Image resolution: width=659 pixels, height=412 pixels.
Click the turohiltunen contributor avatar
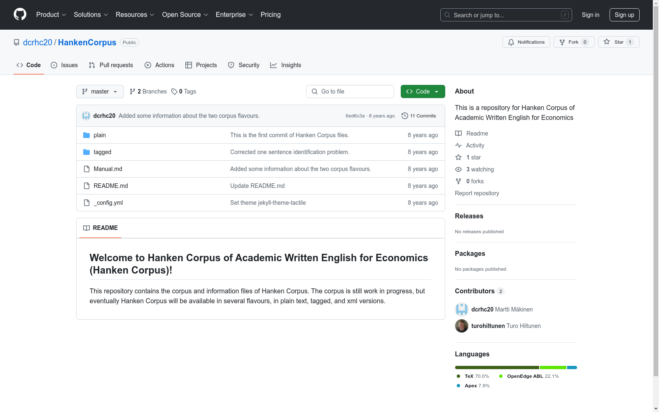pyautogui.click(x=462, y=326)
